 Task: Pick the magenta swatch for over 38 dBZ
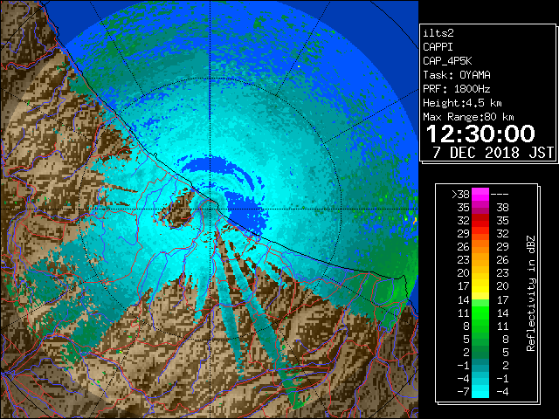(480, 195)
